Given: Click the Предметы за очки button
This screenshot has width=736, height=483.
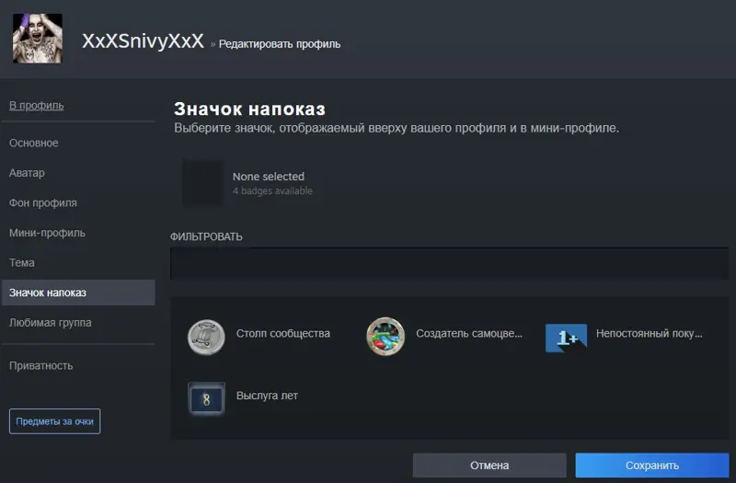Looking at the screenshot, I should coord(54,421).
